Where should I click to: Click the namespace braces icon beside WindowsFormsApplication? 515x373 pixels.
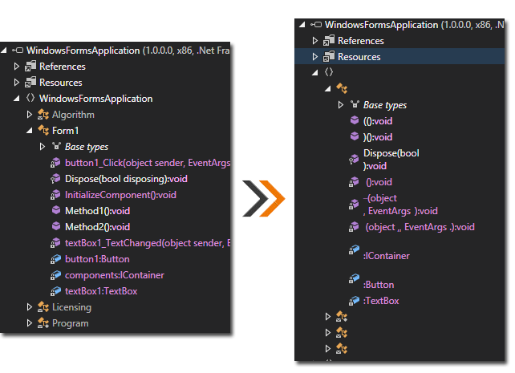(30, 98)
